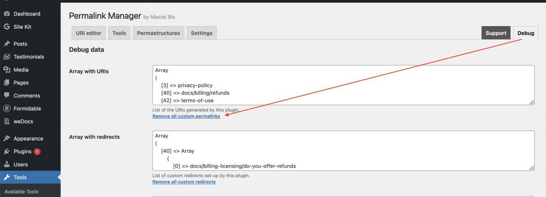Open weDocs in the sidebar
The image size is (546, 197).
[23, 121]
